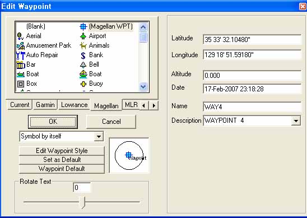The image size is (307, 218).
Task: Click the symbol list scroll down arrow
Action: [x=143, y=86]
